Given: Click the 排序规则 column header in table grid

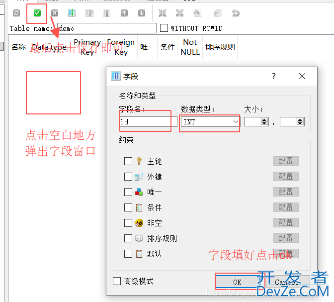Looking at the screenshot, I should click(220, 47).
